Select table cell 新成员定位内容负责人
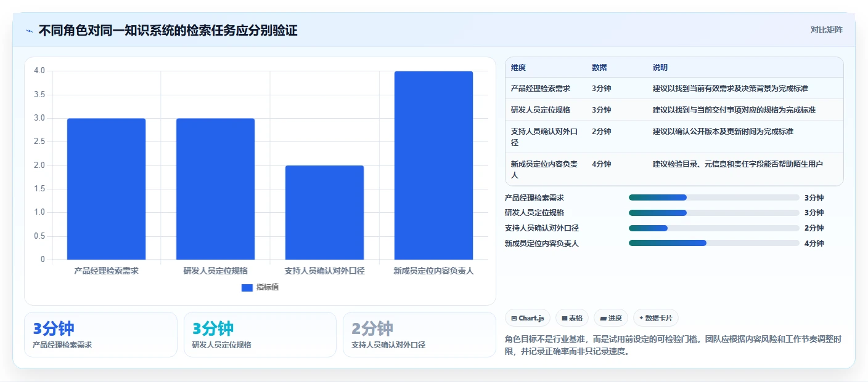This screenshot has width=868, height=382. pos(545,169)
